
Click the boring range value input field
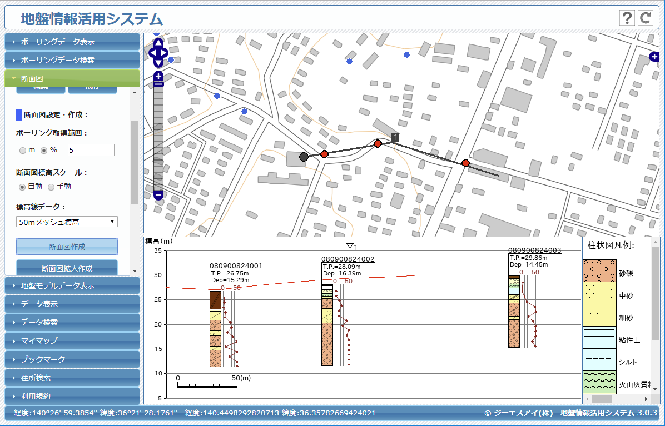tap(91, 150)
